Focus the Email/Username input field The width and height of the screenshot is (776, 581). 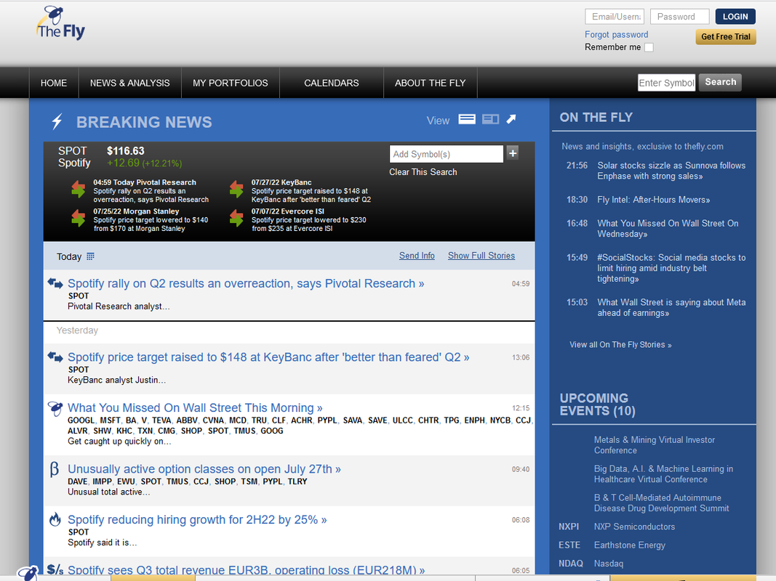tap(614, 16)
